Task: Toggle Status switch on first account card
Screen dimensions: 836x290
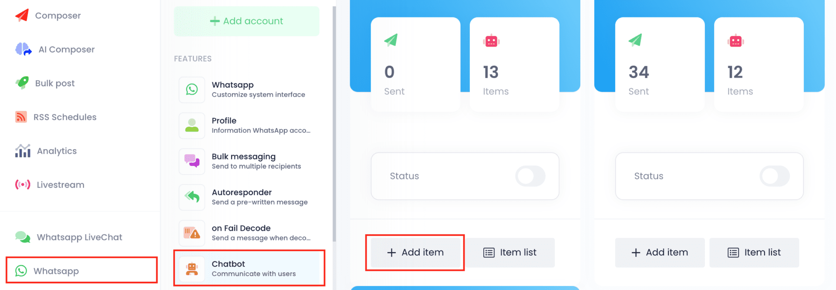Action: [530, 176]
